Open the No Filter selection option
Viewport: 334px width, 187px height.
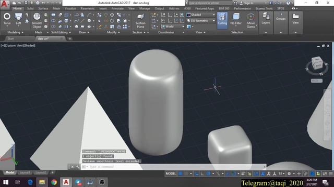pyautogui.click(x=236, y=19)
